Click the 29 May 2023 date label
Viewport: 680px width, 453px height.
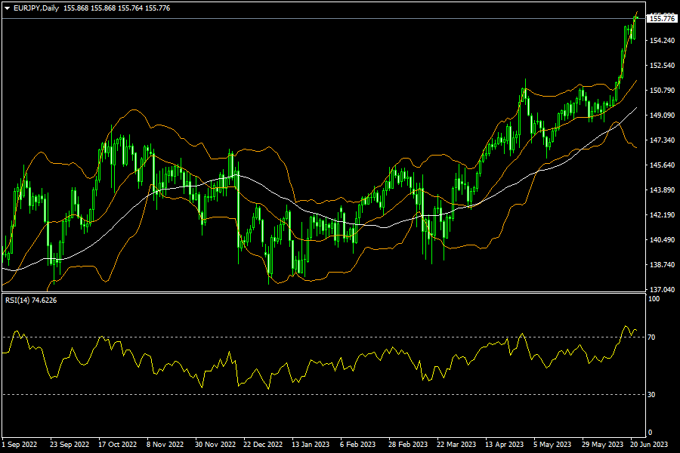point(602,445)
